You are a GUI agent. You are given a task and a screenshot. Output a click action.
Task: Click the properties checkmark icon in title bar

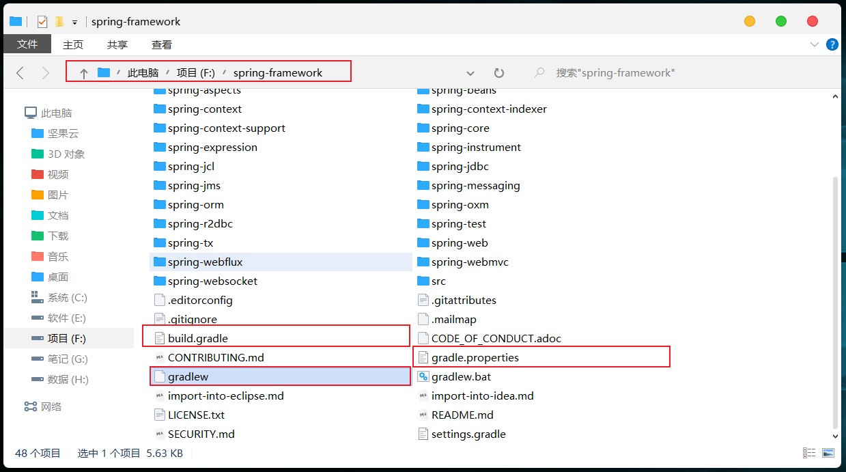(42, 21)
